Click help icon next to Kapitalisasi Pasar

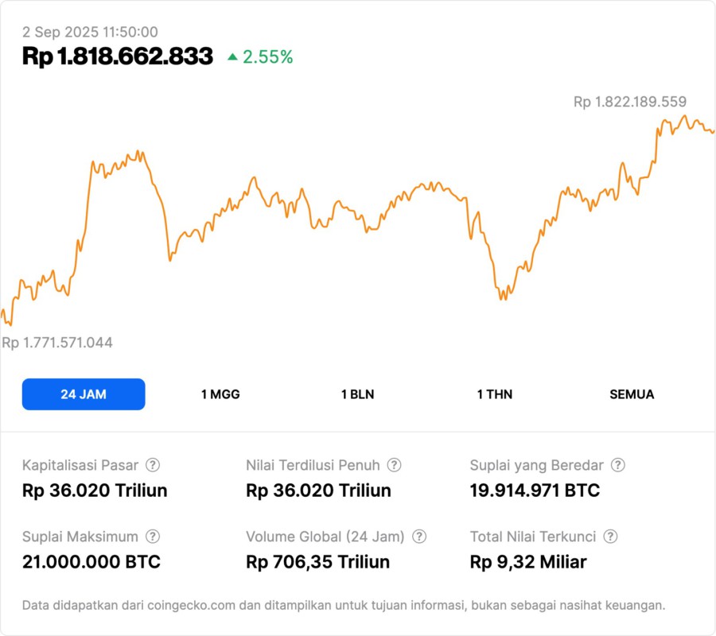tap(153, 465)
